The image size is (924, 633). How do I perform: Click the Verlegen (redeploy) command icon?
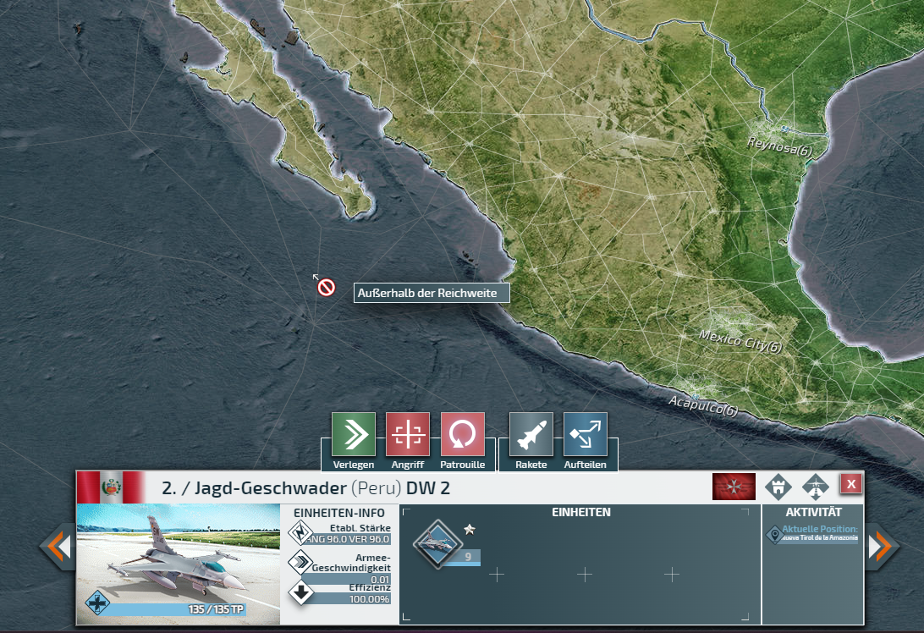(x=354, y=434)
